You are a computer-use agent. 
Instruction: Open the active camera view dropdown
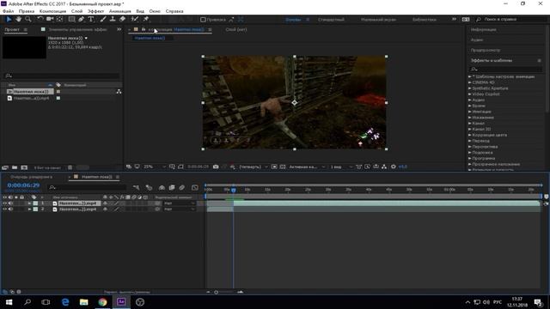pyautogui.click(x=307, y=167)
